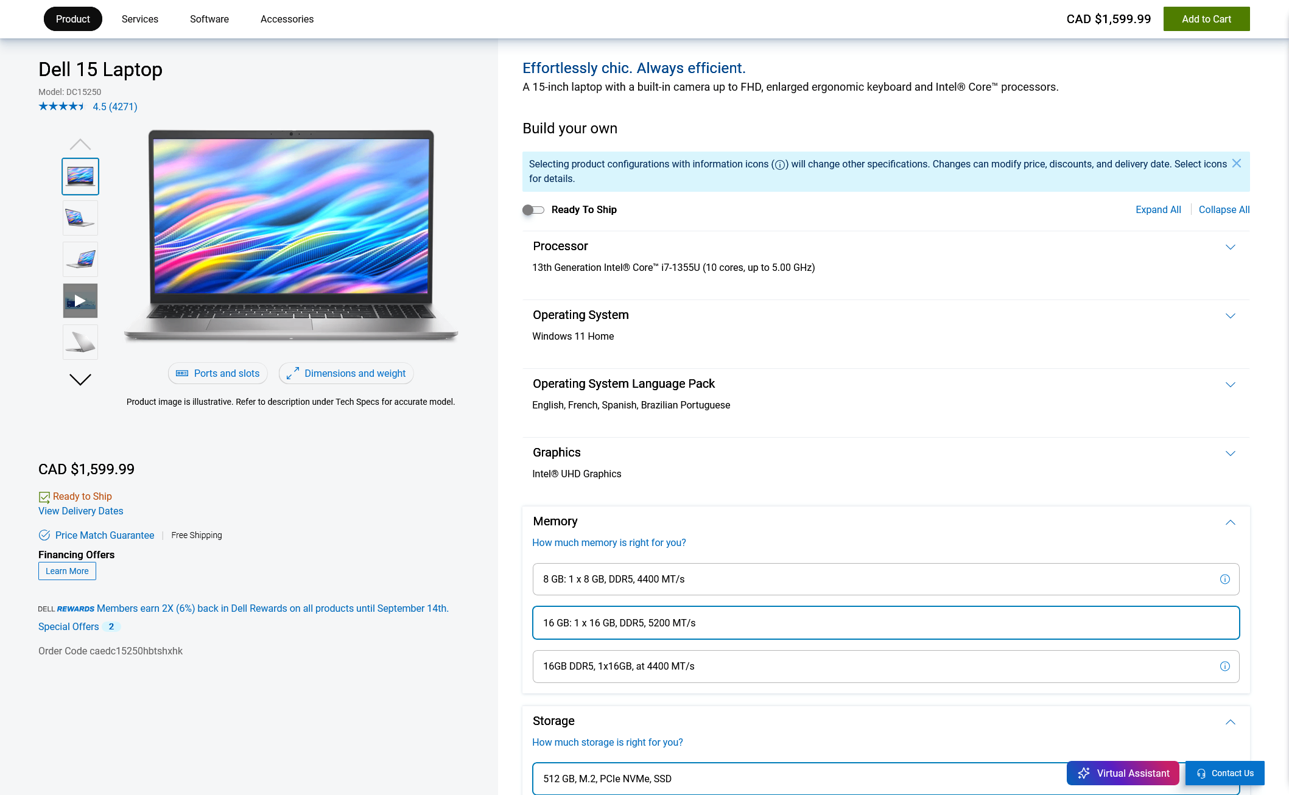Viewport: 1289px width, 795px height.
Task: Click the Free Shipping text
Action: coord(197,535)
